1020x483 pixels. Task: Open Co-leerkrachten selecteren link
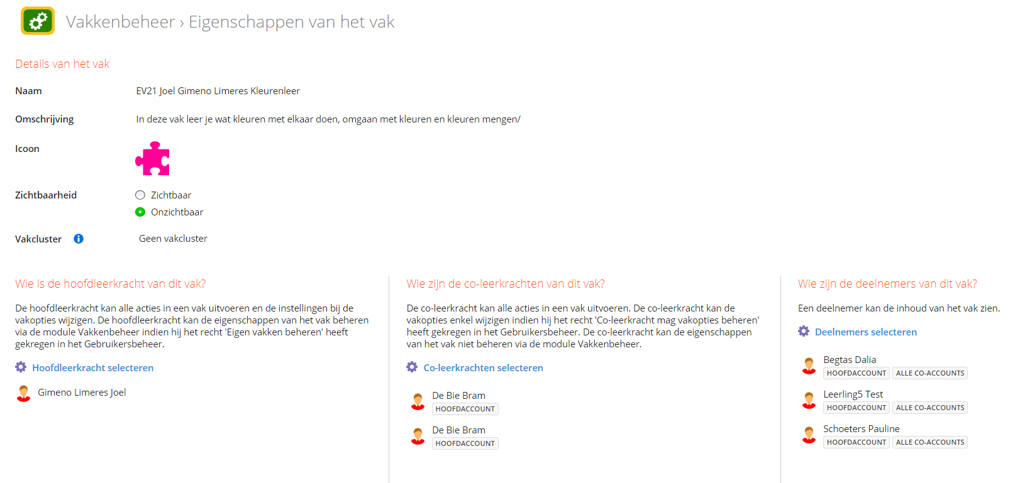[483, 368]
